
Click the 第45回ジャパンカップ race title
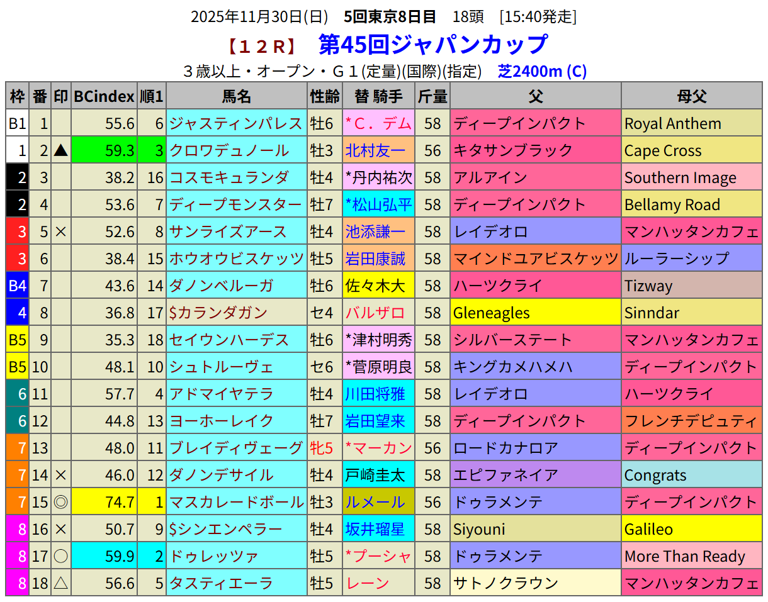click(x=433, y=45)
